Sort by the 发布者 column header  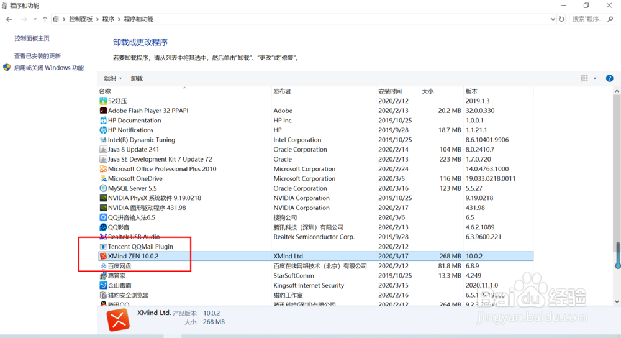[x=324, y=91]
